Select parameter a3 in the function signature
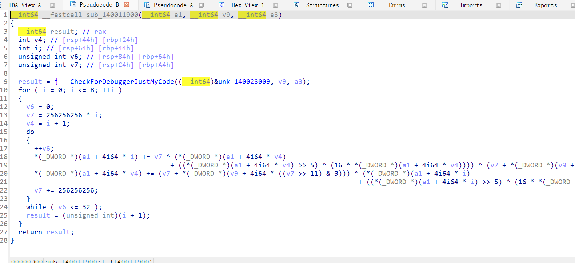The width and height of the screenshot is (575, 263). (x=274, y=15)
